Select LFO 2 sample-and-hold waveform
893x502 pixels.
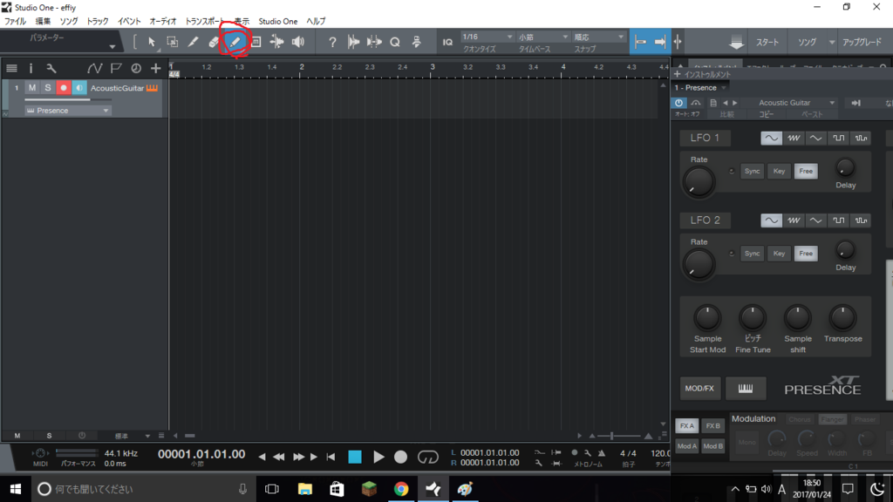pos(861,220)
